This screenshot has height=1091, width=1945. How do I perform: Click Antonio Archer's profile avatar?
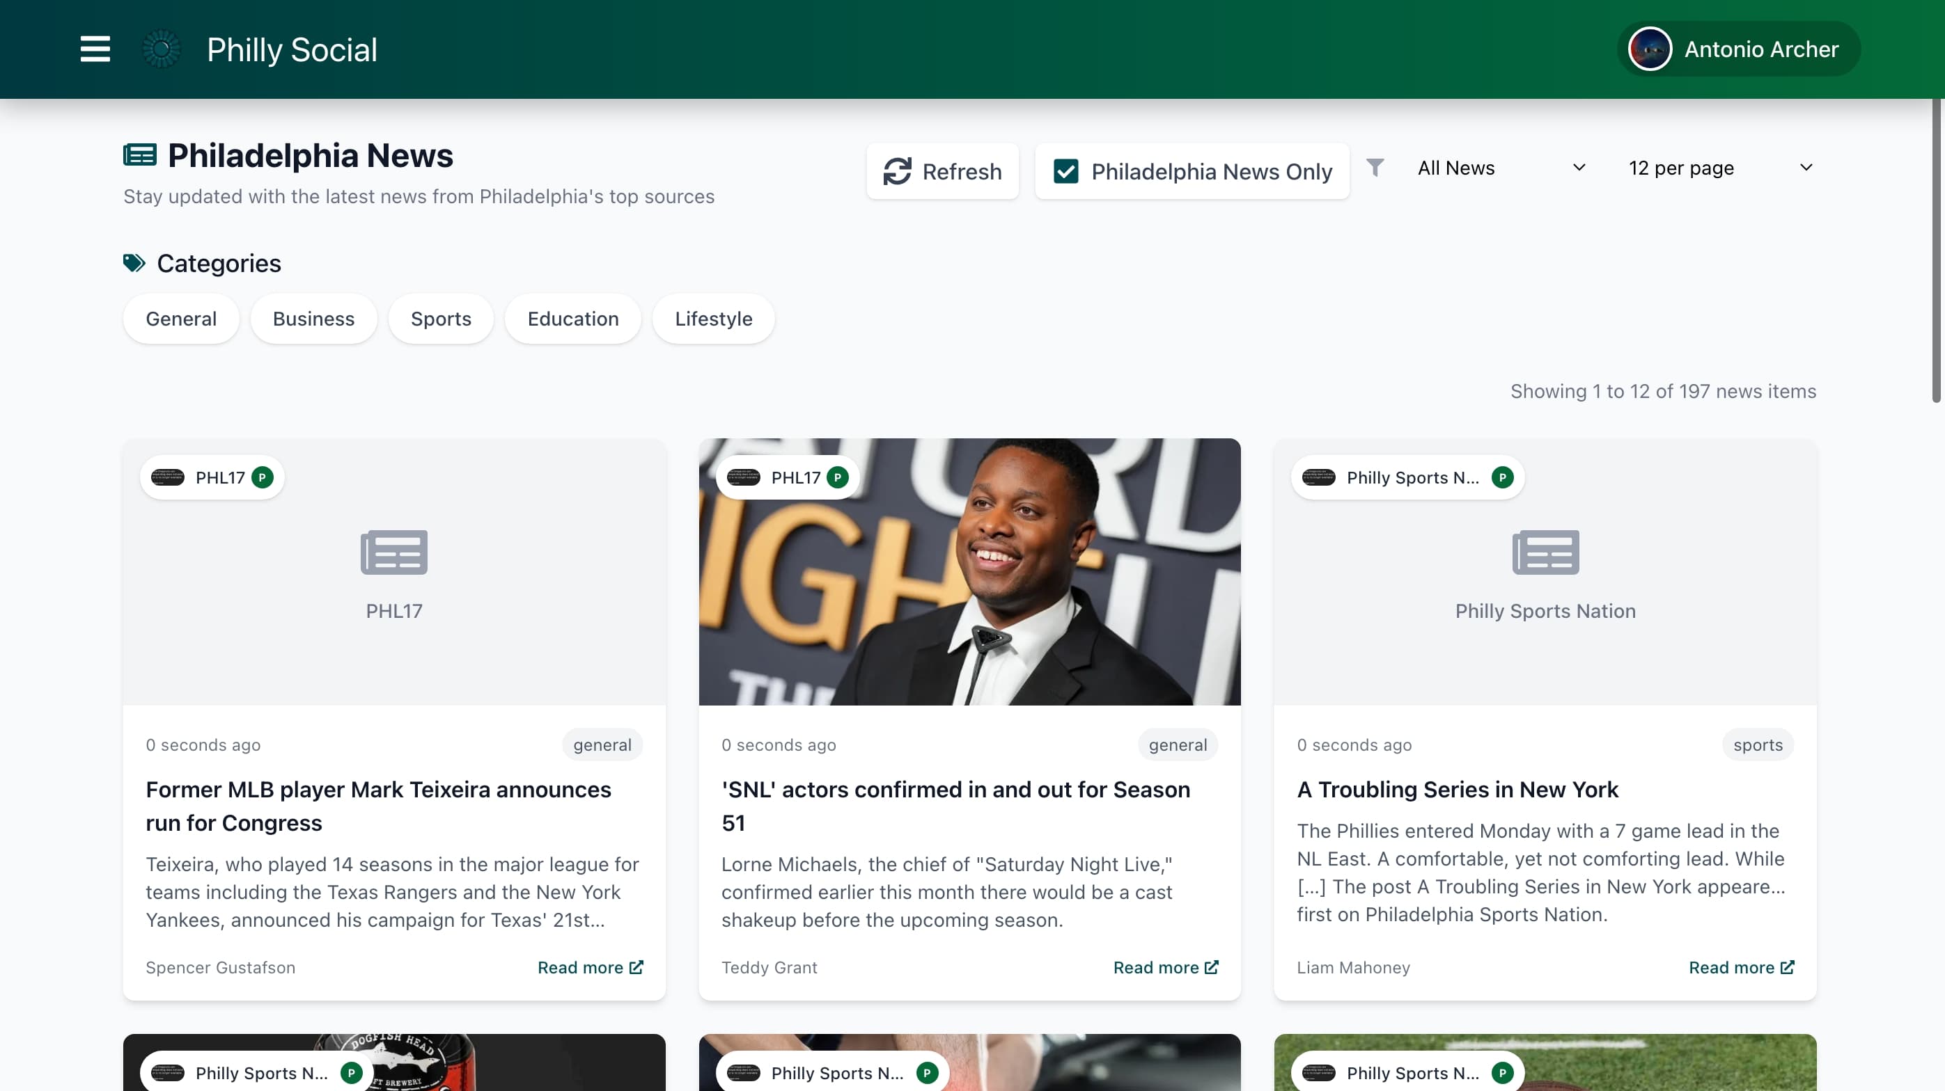[x=1649, y=49]
